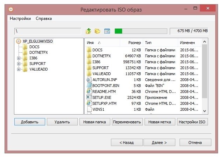Image resolution: width=224 pixels, height=160 pixels.
Task: Go back with the Назад button
Action: [x=127, y=143]
